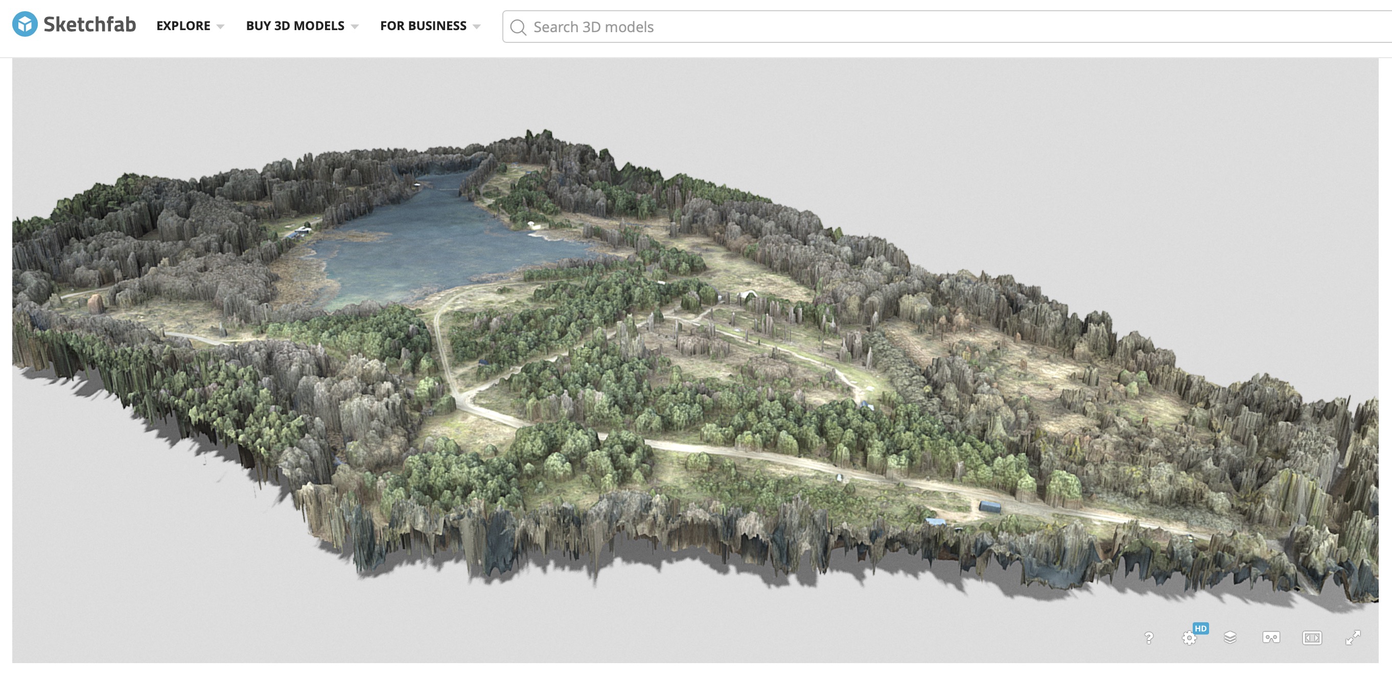
Task: Click the HD quality badge
Action: tap(1201, 628)
